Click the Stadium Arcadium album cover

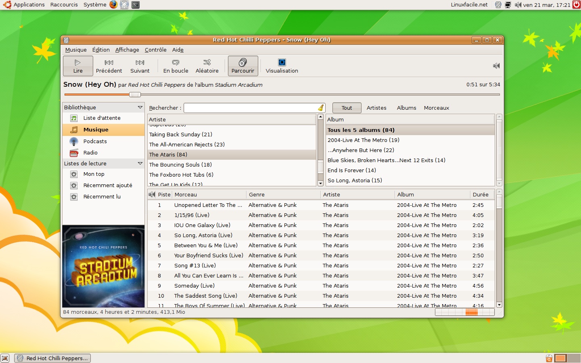pos(103,266)
